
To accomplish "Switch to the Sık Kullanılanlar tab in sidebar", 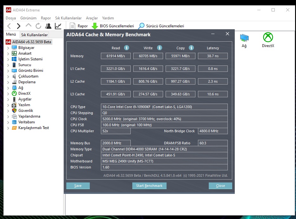I will pyautogui.click(x=34, y=35).
